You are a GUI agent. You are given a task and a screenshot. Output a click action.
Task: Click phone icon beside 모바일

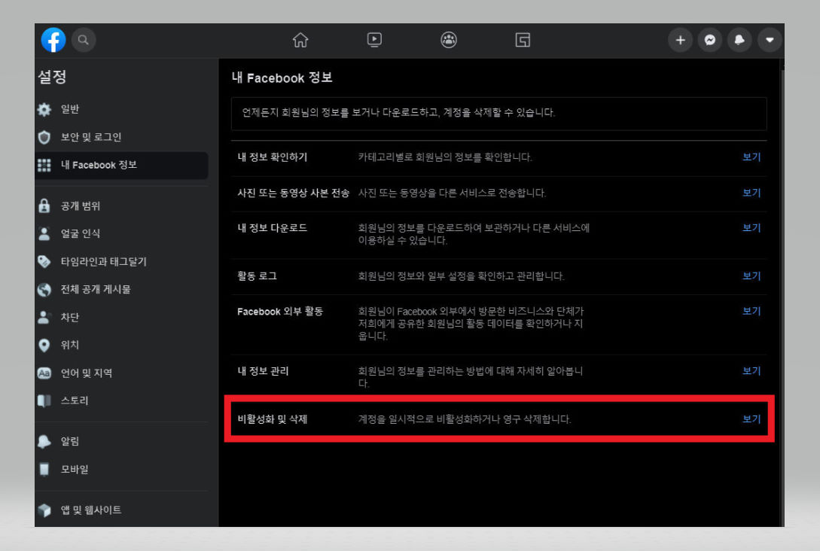click(44, 469)
